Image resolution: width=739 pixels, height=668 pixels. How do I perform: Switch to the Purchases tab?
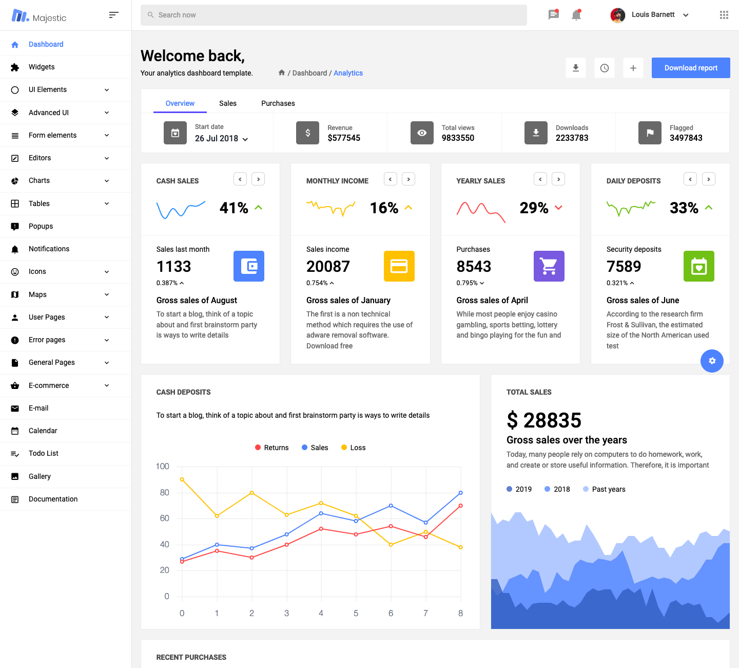coord(278,103)
